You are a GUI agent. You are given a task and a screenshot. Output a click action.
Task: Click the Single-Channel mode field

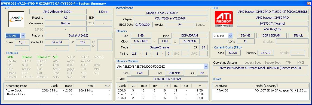tap(160, 47)
